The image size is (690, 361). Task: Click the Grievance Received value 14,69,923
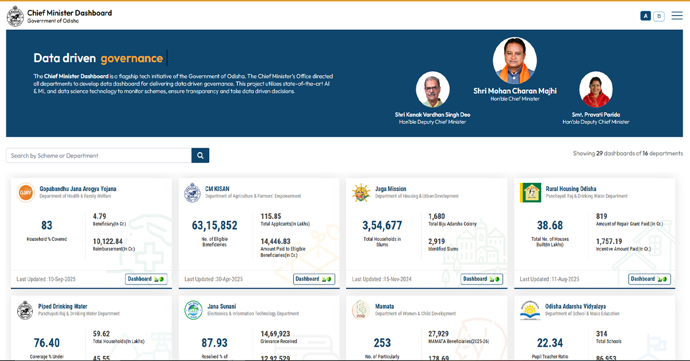(275, 334)
